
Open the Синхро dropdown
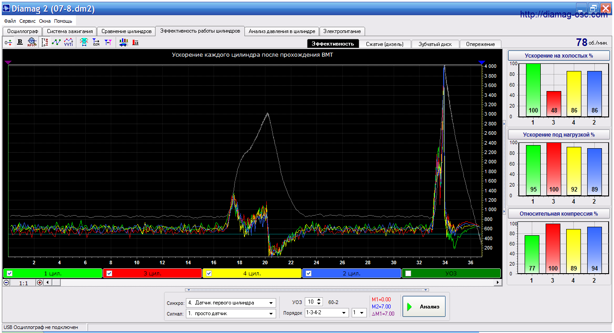pyautogui.click(x=231, y=303)
